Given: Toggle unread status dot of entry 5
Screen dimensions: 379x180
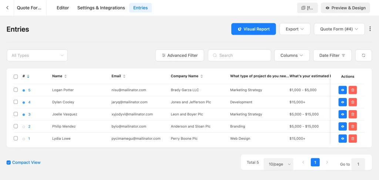Looking at the screenshot, I should 24,90.
